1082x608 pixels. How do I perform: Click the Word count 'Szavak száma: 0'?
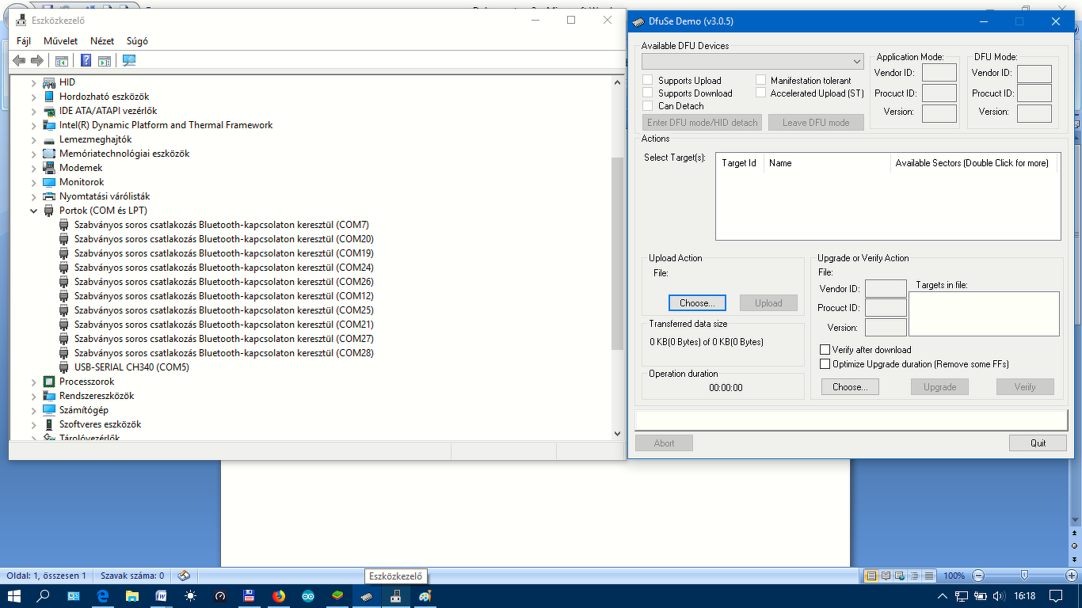point(131,576)
